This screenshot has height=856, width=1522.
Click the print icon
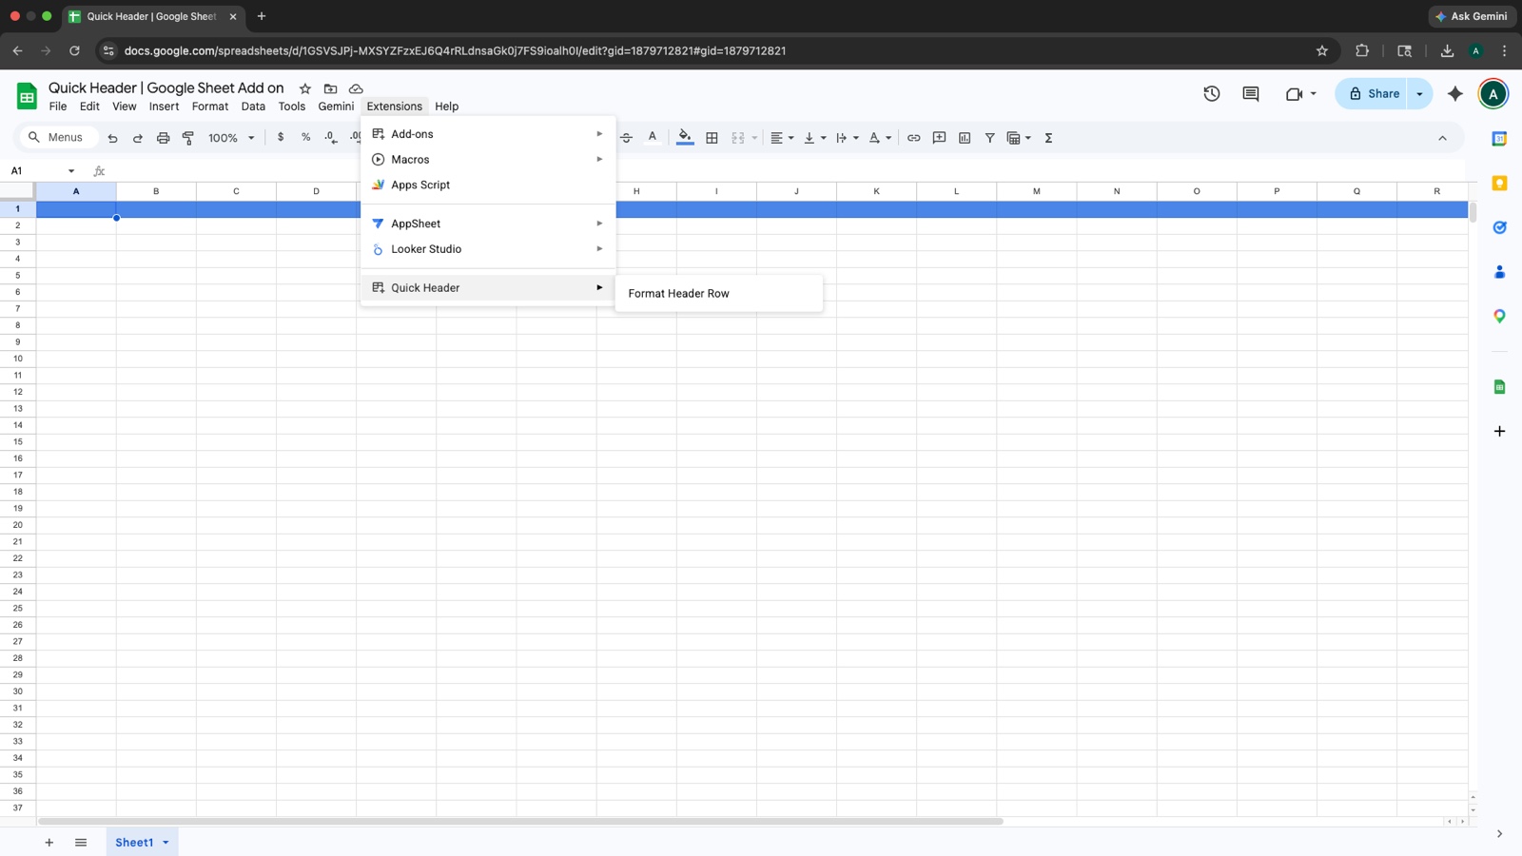pyautogui.click(x=163, y=138)
